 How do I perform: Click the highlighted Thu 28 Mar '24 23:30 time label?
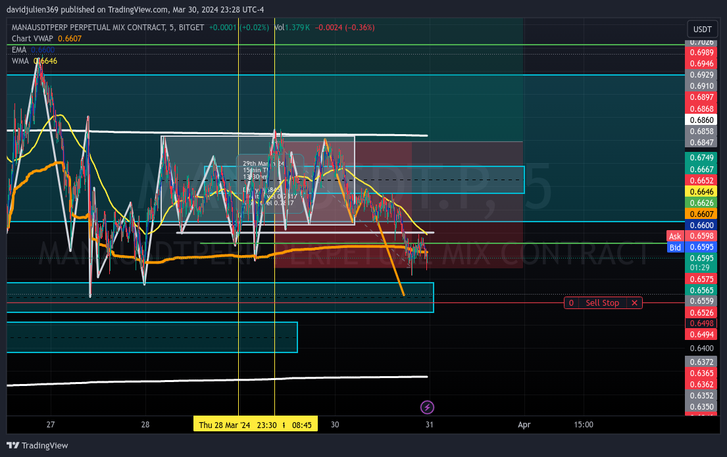point(238,425)
